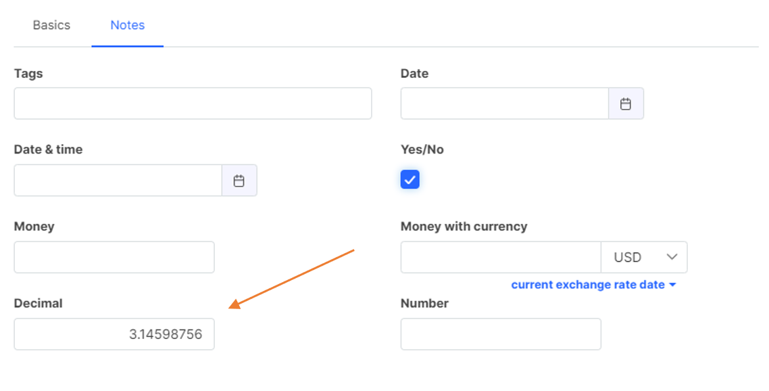Switch to the Basics tab
769x391 pixels.
click(51, 25)
